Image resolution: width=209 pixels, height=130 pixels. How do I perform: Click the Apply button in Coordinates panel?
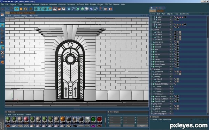pyautogui.click(x=142, y=125)
